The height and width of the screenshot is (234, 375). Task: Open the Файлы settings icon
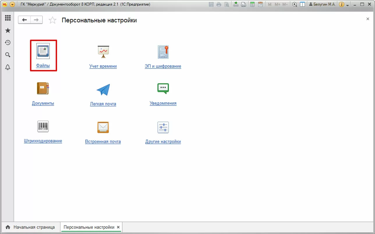(x=43, y=51)
